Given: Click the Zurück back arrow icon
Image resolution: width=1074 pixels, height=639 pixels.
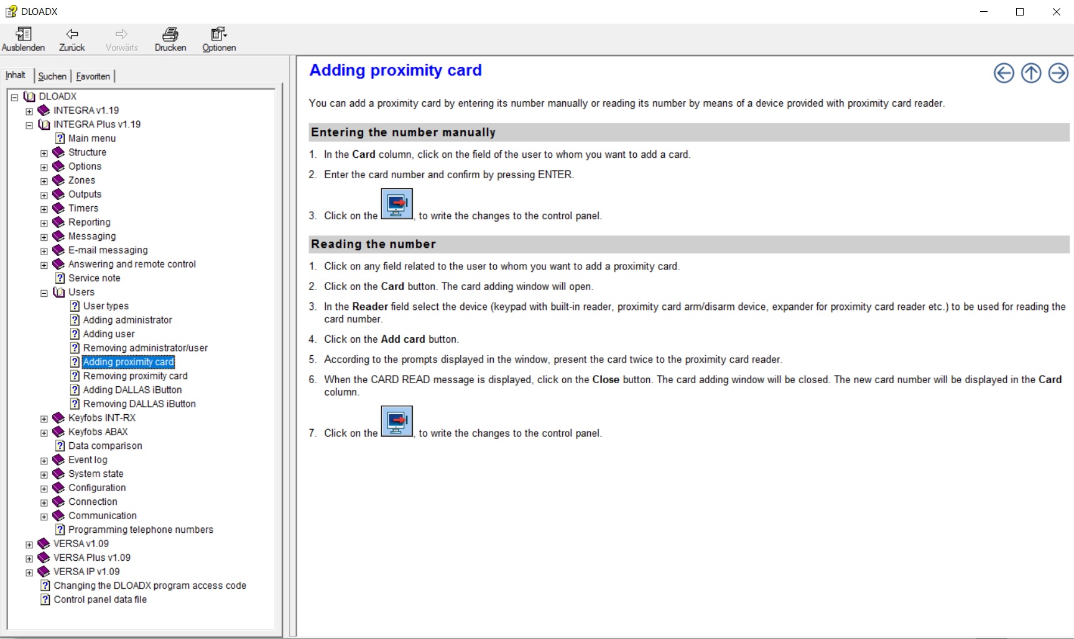Looking at the screenshot, I should click(x=72, y=34).
